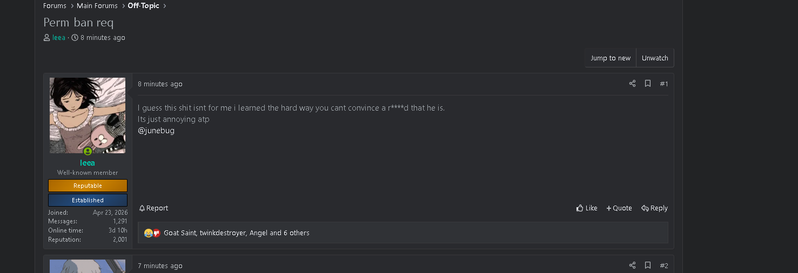Jump to new posts
This screenshot has height=273, width=798.
611,58
